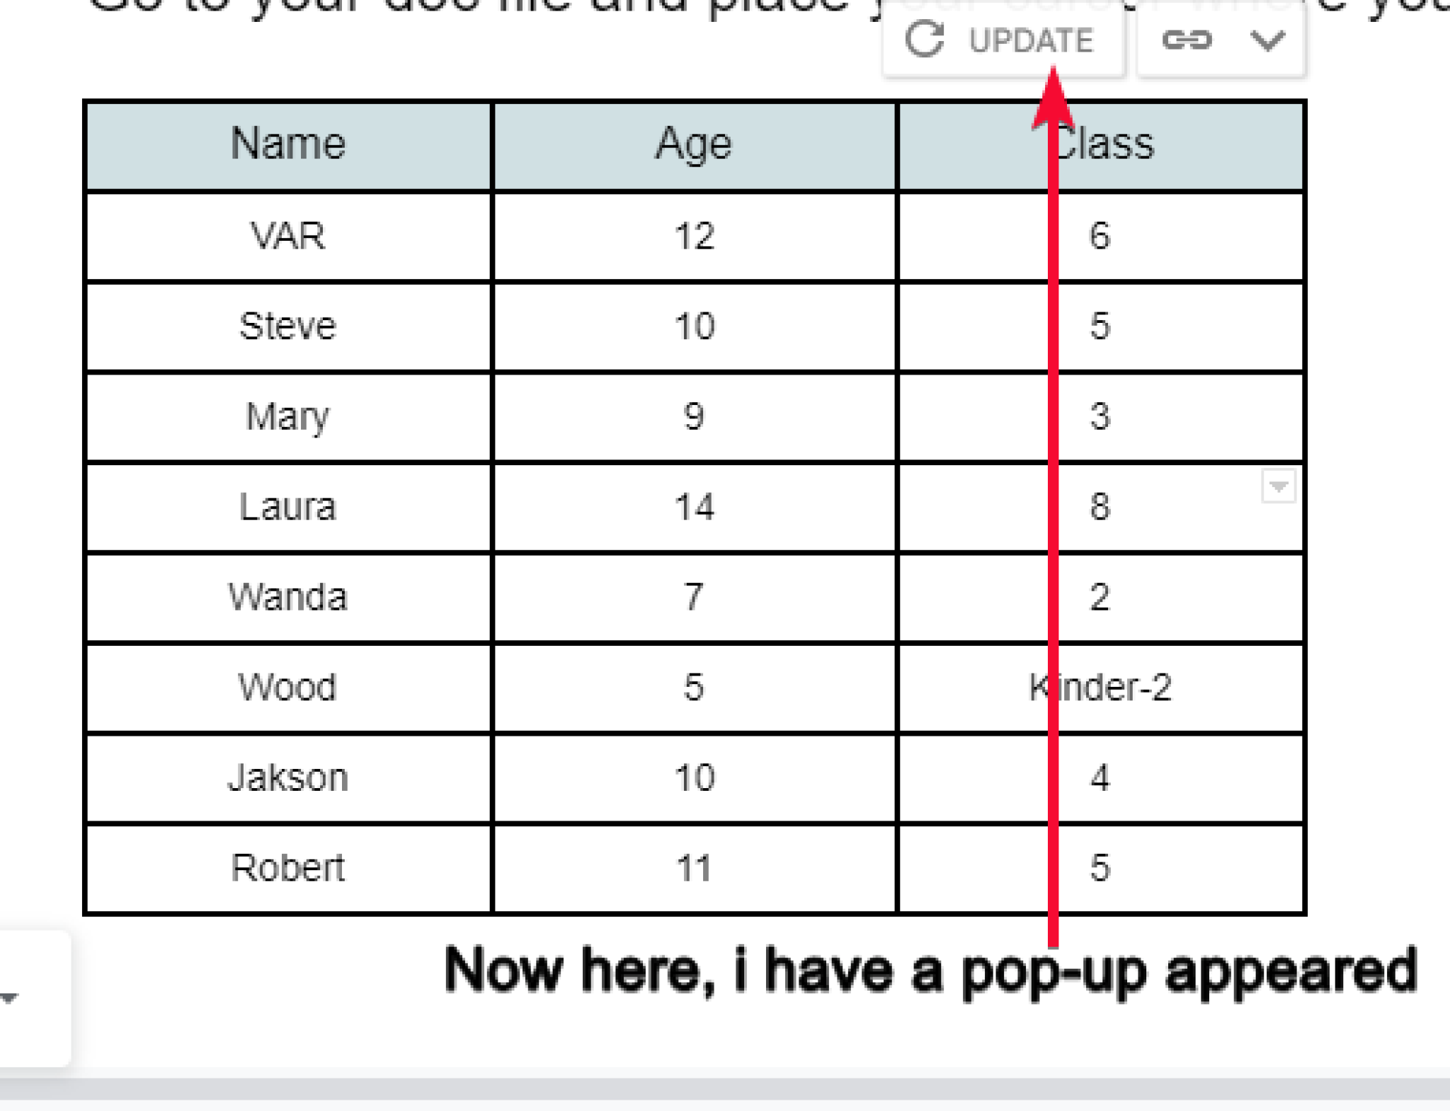Click the Name column header

coord(288,144)
